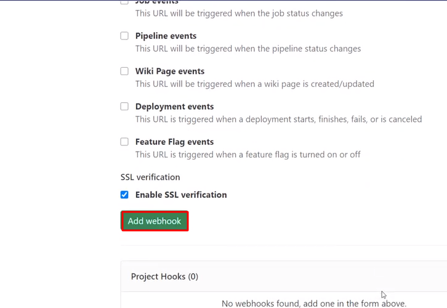Click the green Add webhook button

point(155,221)
